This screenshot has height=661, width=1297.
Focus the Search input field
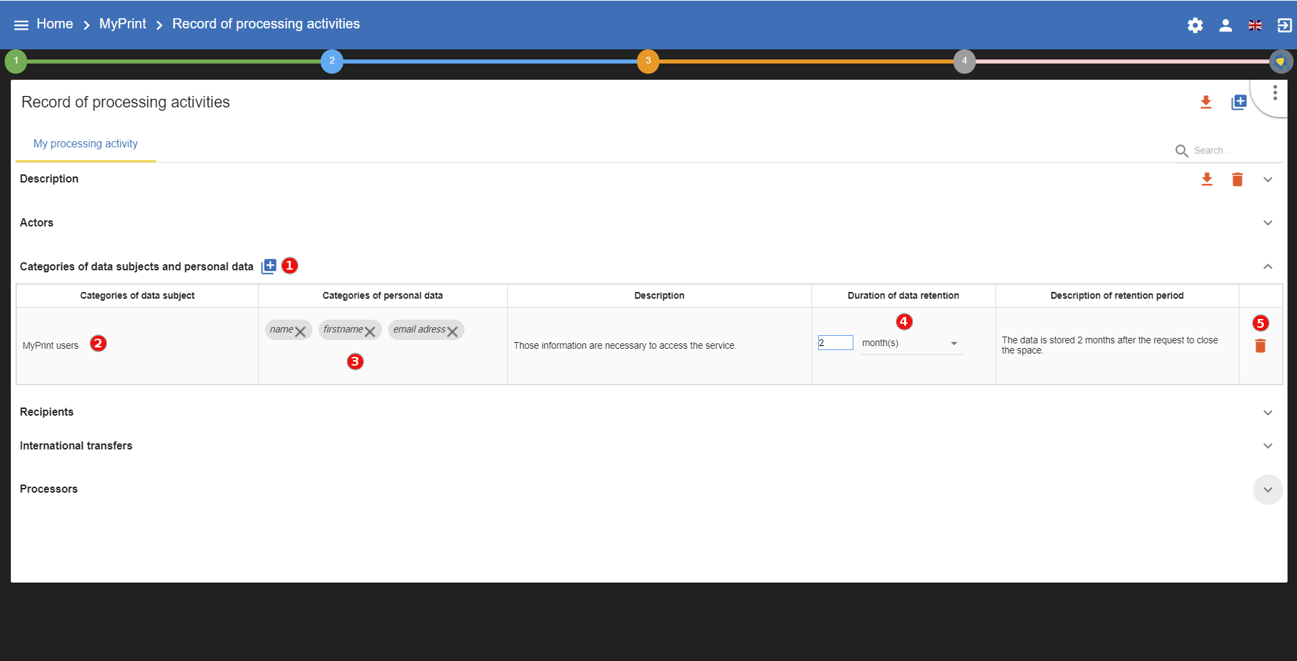point(1236,151)
